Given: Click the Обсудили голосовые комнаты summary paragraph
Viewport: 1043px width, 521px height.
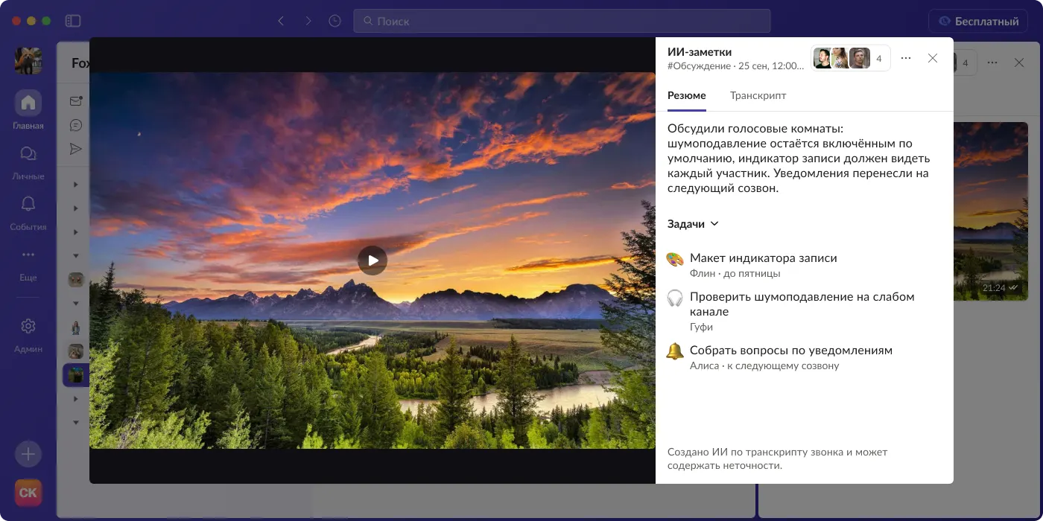Looking at the screenshot, I should click(799, 159).
